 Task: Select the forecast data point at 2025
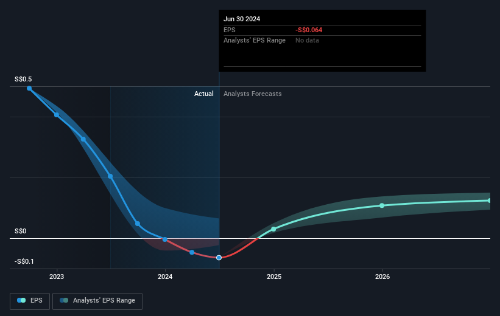coord(273,229)
